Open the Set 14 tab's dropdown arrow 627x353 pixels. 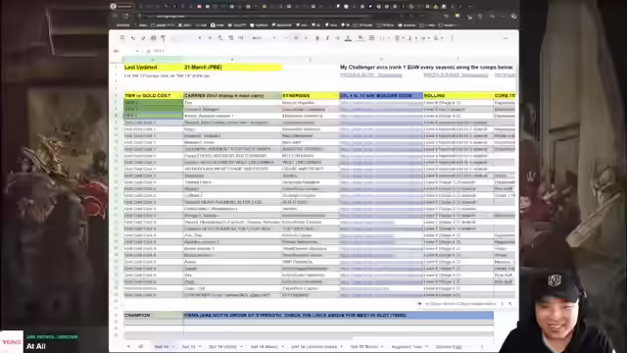pos(173,346)
